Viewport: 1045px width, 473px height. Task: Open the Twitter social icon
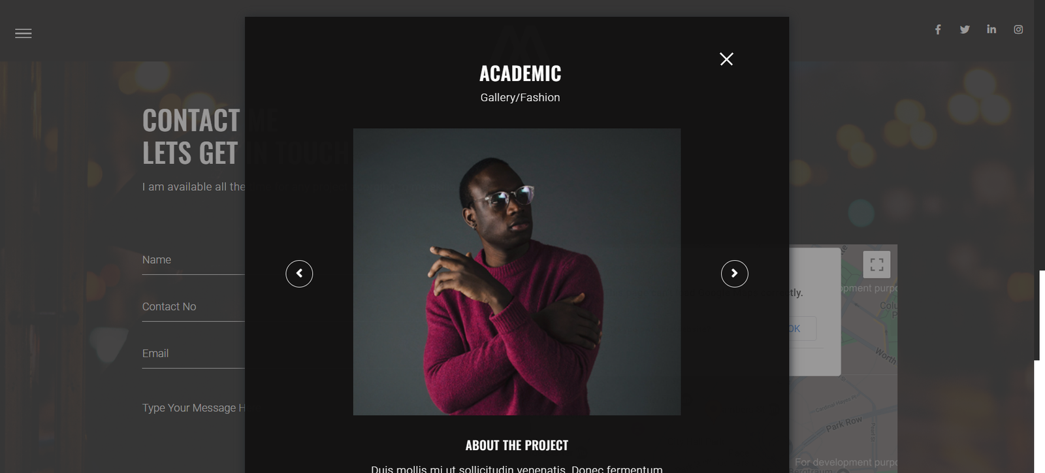(965, 29)
